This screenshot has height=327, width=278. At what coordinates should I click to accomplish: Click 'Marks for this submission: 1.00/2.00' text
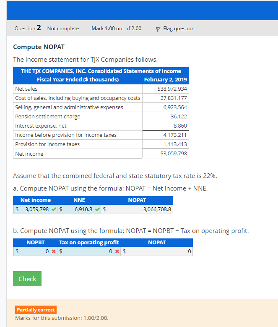pos(62,318)
